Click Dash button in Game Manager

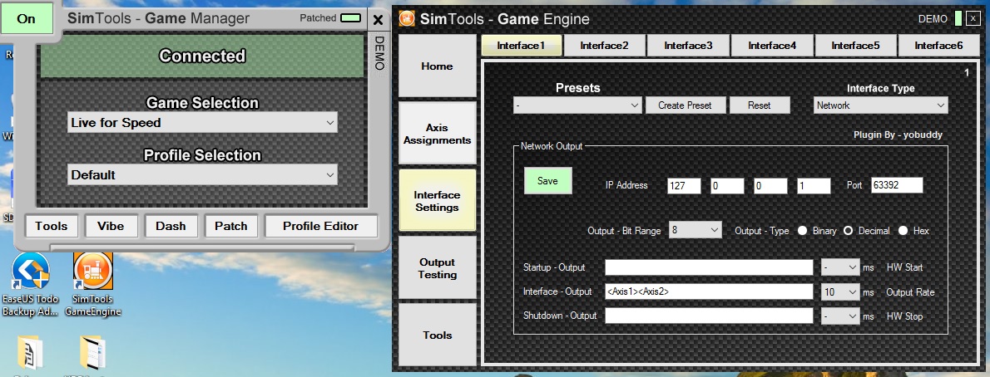171,227
